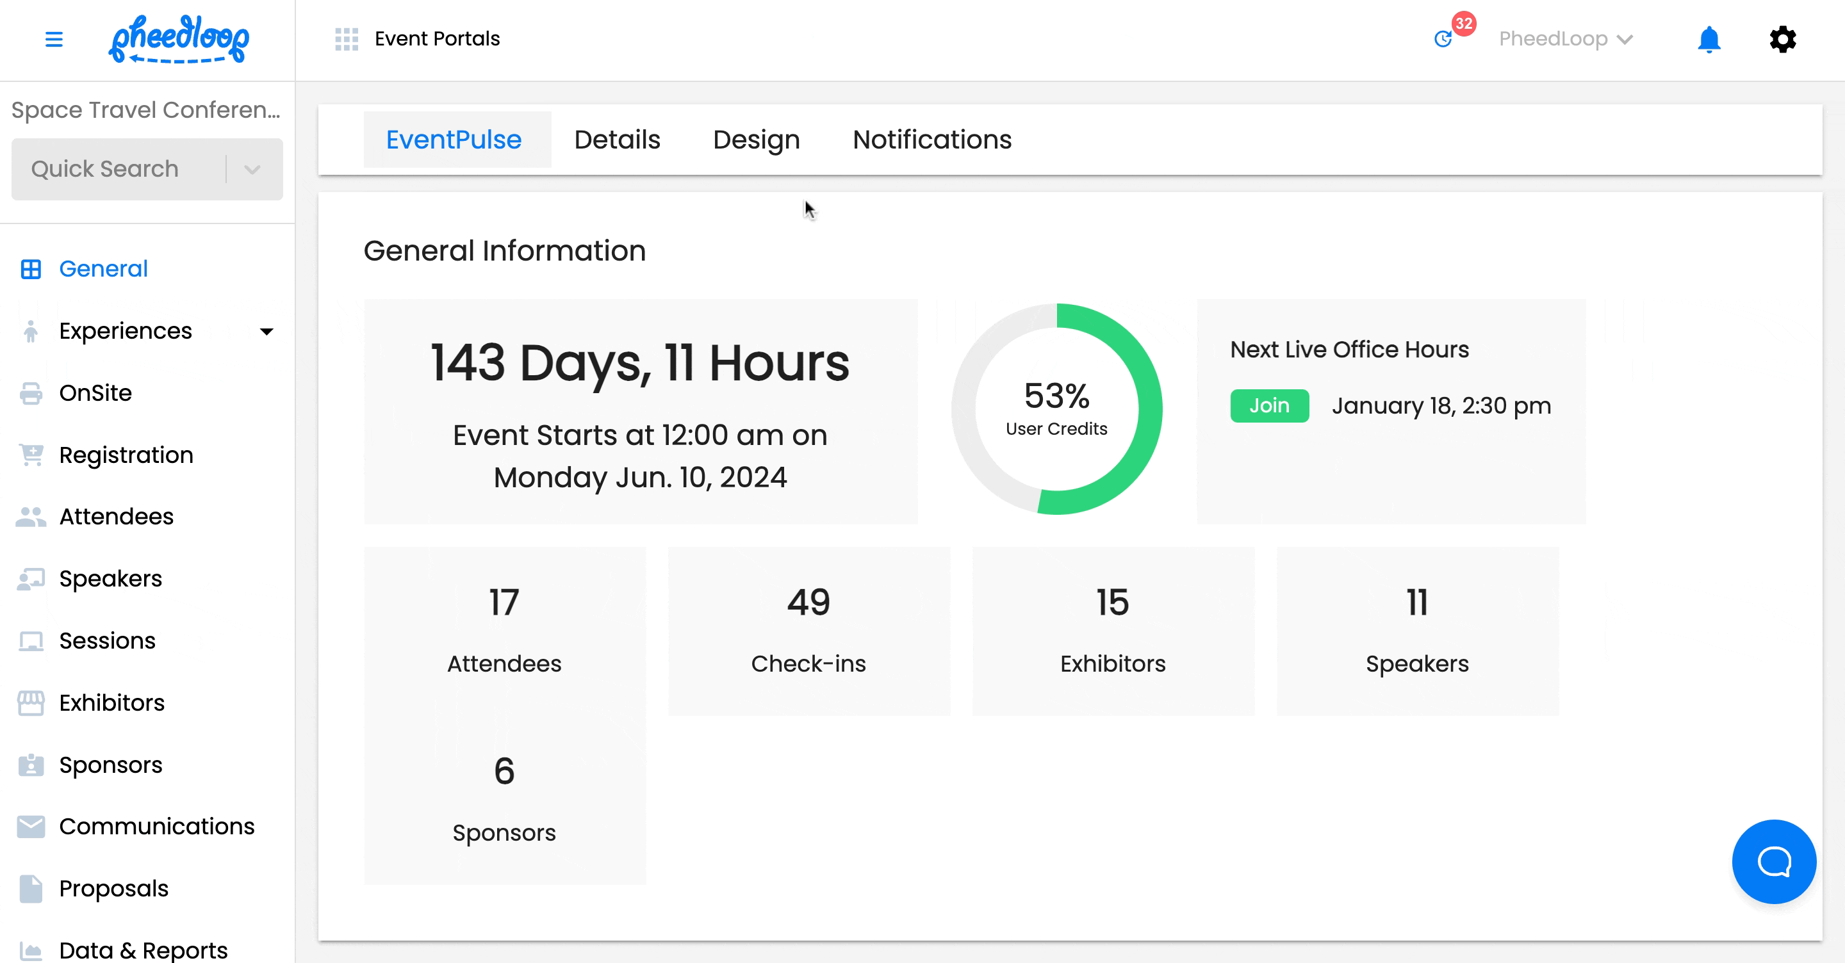Screen dimensions: 1845x963
Task: Click the 53% User Credits progress ring
Action: click(1056, 409)
